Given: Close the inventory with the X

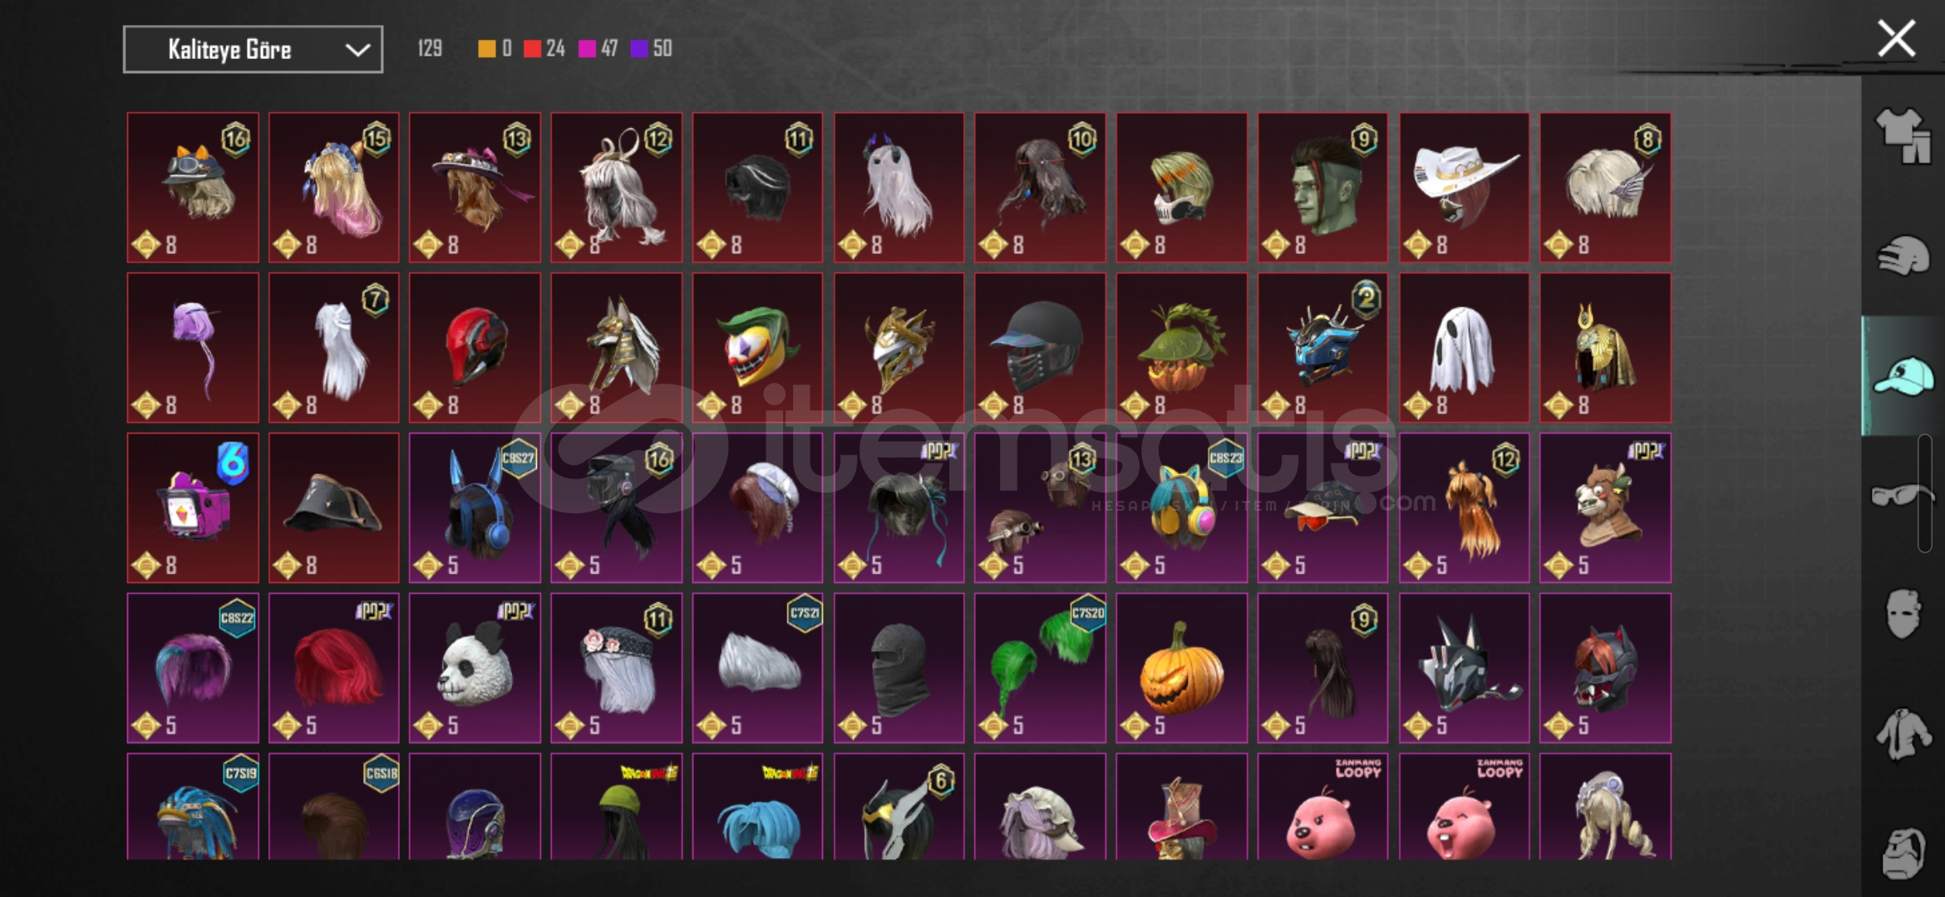Looking at the screenshot, I should (x=1897, y=39).
